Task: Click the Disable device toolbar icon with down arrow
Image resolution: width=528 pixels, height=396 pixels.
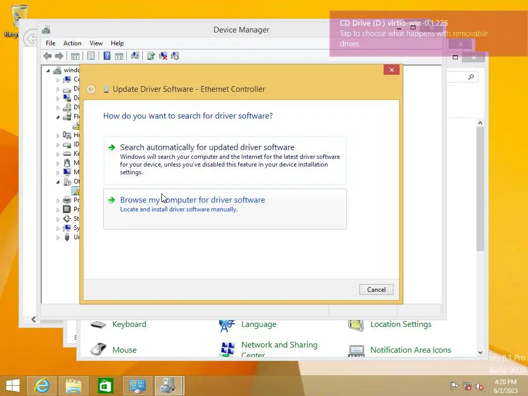Action: pos(175,56)
